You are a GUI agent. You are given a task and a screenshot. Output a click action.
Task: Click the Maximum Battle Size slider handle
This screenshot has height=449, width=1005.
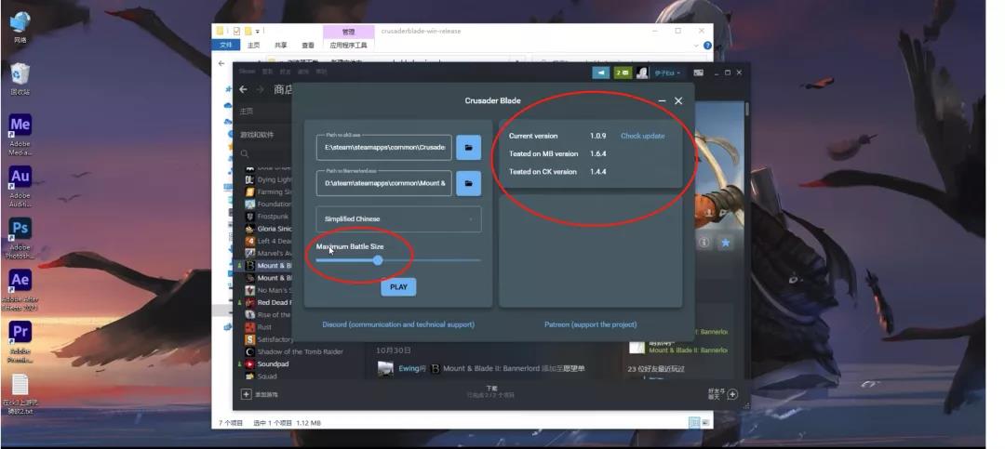click(x=378, y=260)
